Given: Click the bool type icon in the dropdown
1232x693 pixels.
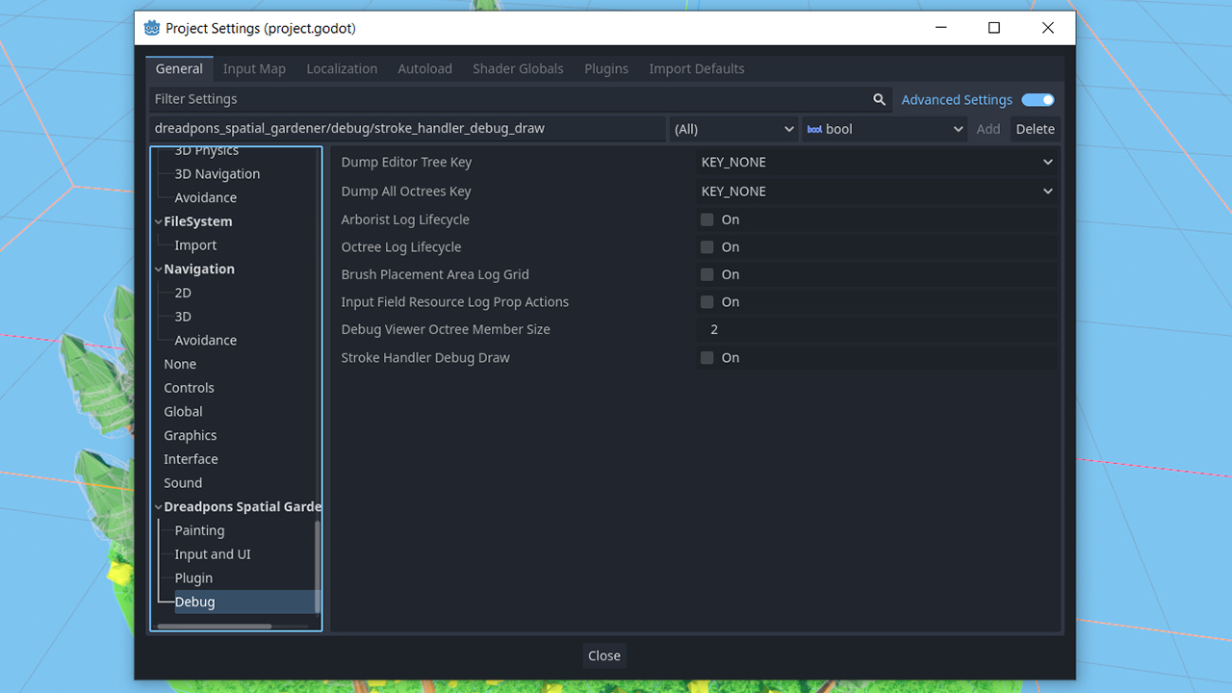Looking at the screenshot, I should [x=813, y=128].
